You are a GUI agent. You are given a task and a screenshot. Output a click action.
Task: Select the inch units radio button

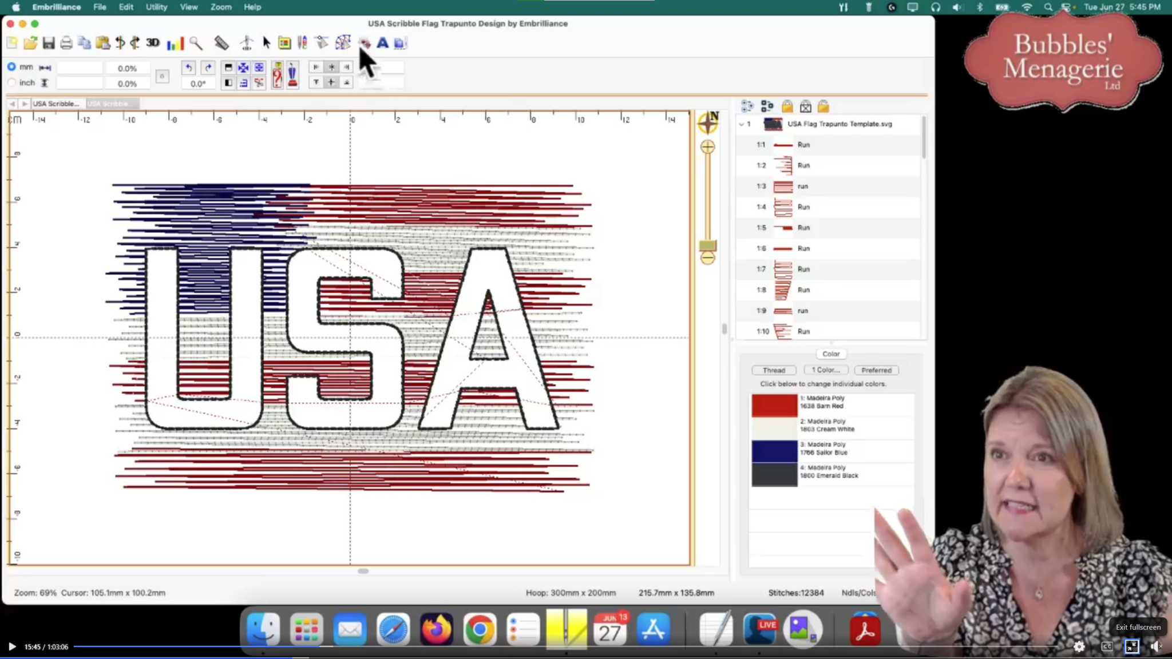coord(11,83)
